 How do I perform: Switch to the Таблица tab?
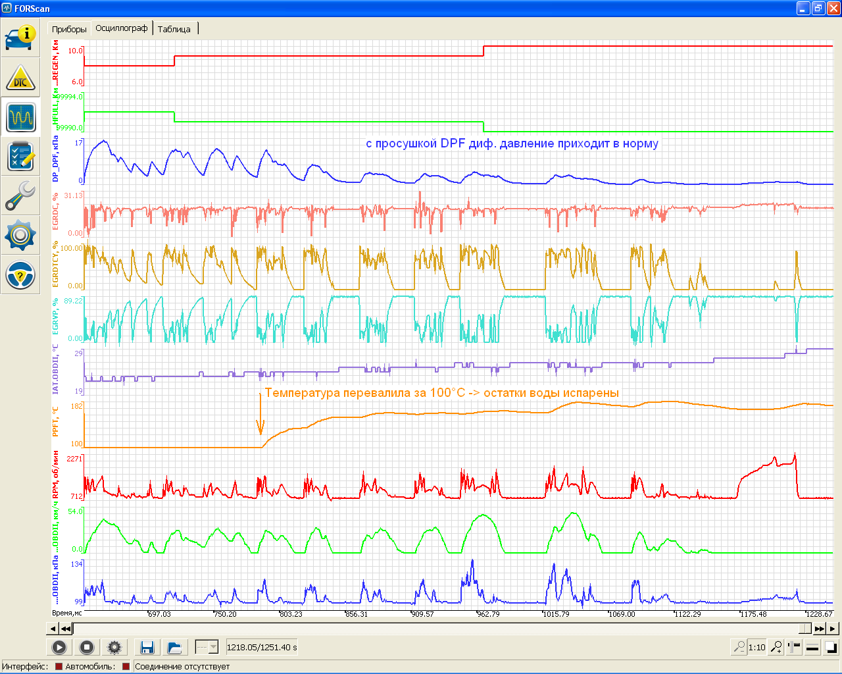pos(174,29)
